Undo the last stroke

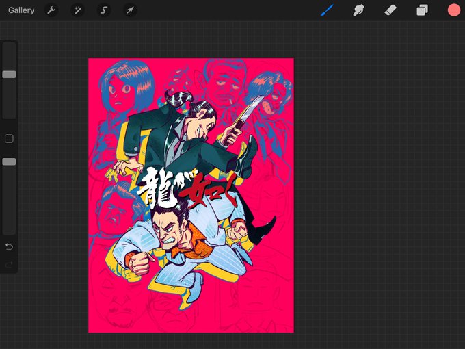coord(9,246)
